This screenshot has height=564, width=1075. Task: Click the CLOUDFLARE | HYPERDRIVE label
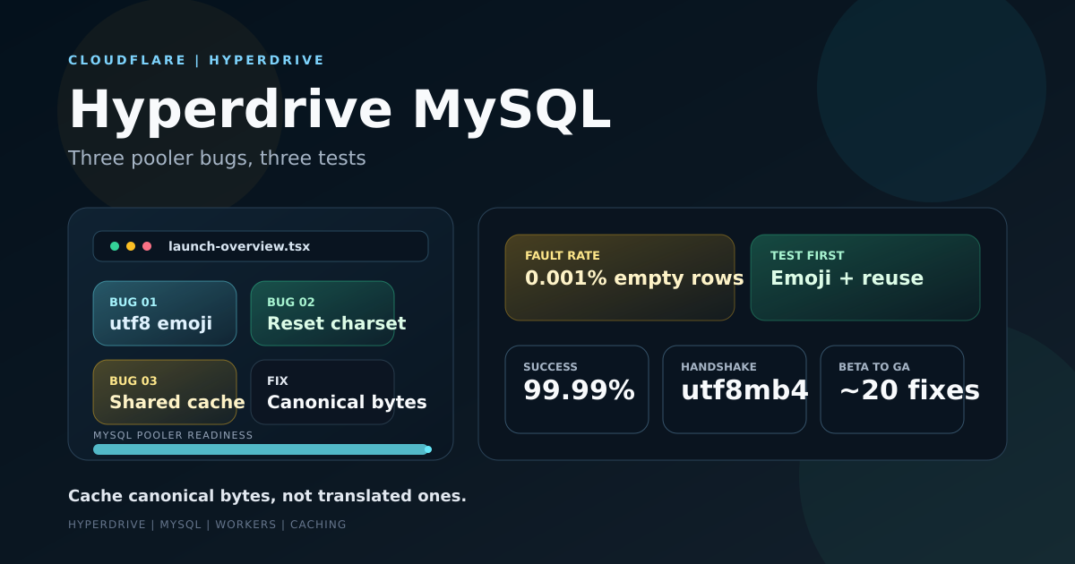(196, 60)
